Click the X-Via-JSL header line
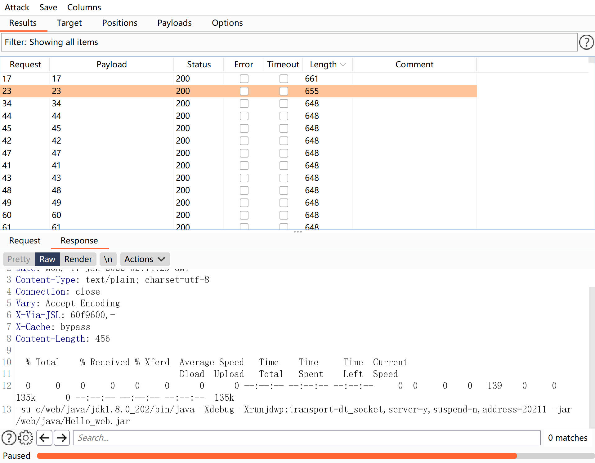This screenshot has height=463, width=595. (x=65, y=315)
